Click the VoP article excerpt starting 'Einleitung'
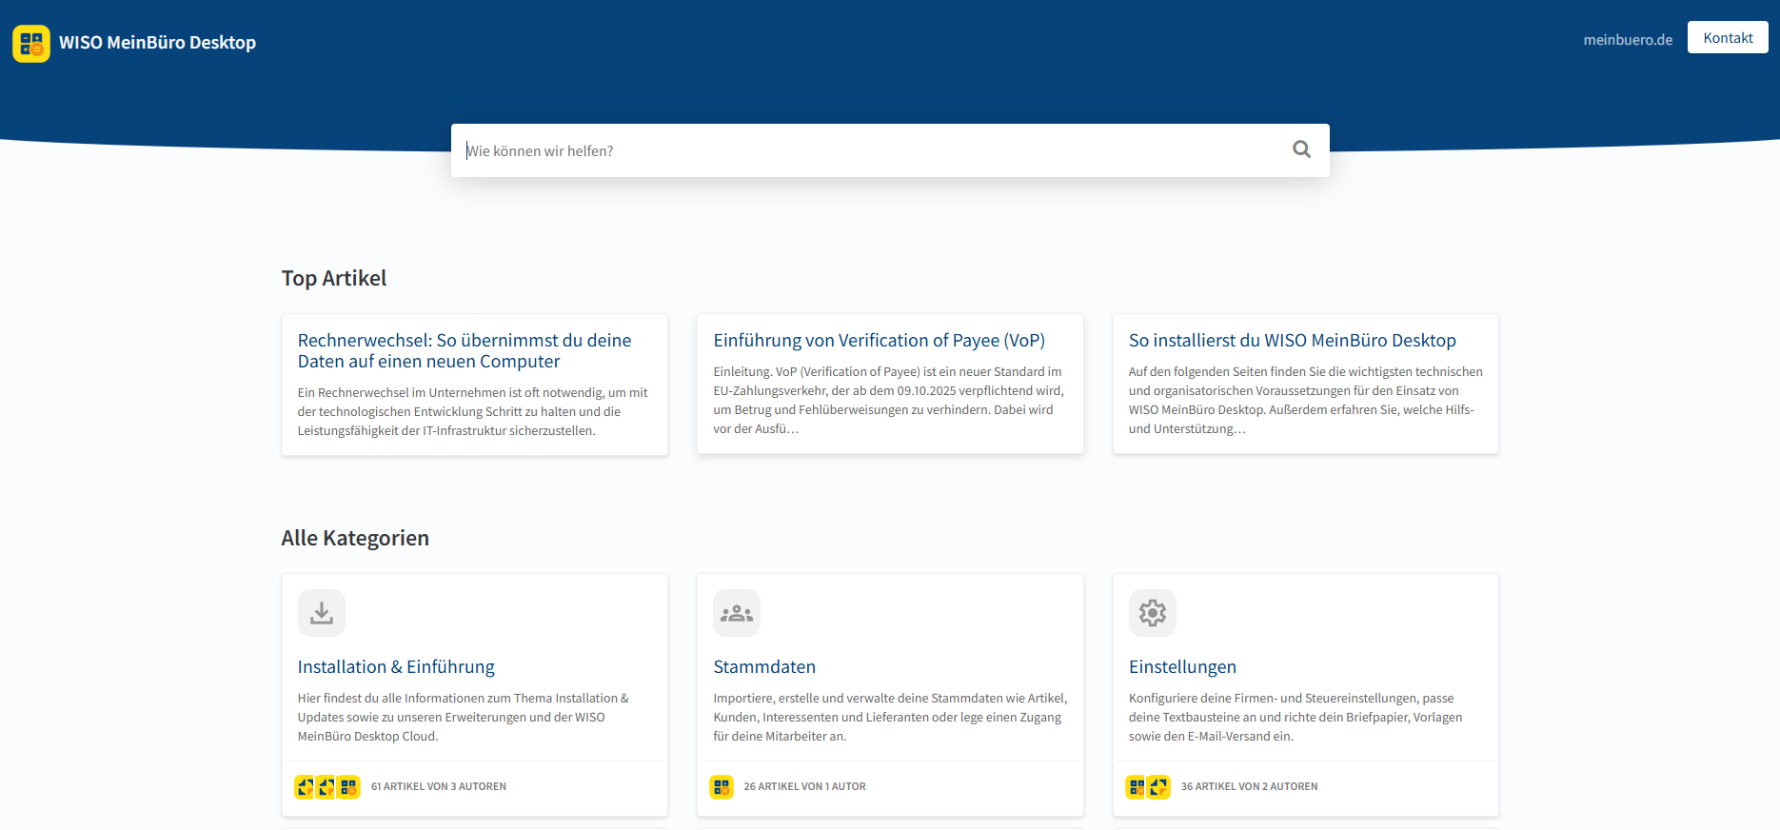Viewport: 1780px width, 830px height. tap(889, 401)
